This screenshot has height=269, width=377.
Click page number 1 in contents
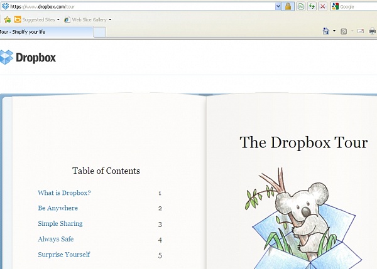[160, 193]
